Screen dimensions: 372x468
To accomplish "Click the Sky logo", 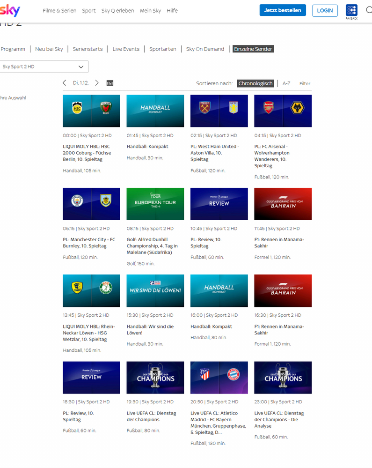I will coord(10,11).
